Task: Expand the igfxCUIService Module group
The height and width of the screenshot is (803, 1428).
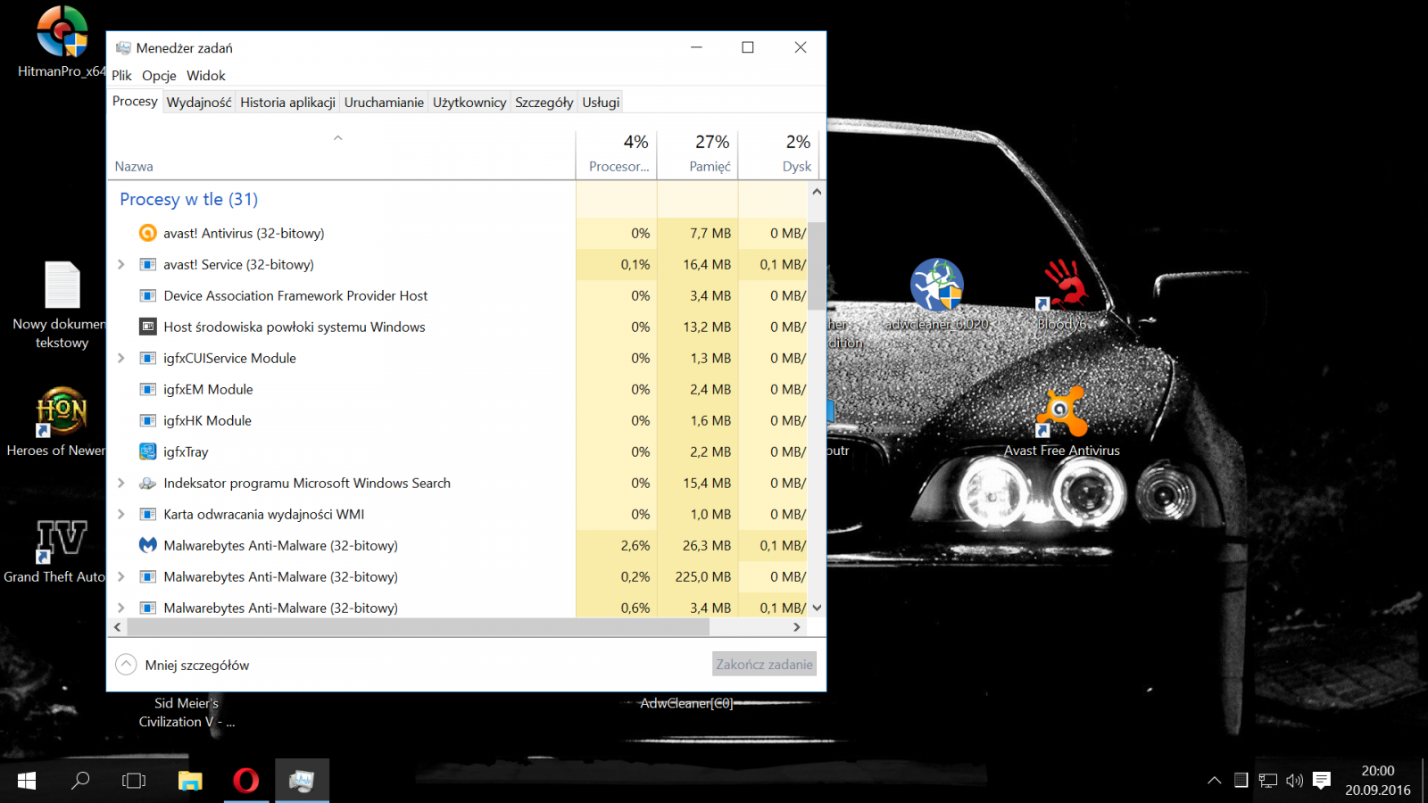Action: coord(121,358)
